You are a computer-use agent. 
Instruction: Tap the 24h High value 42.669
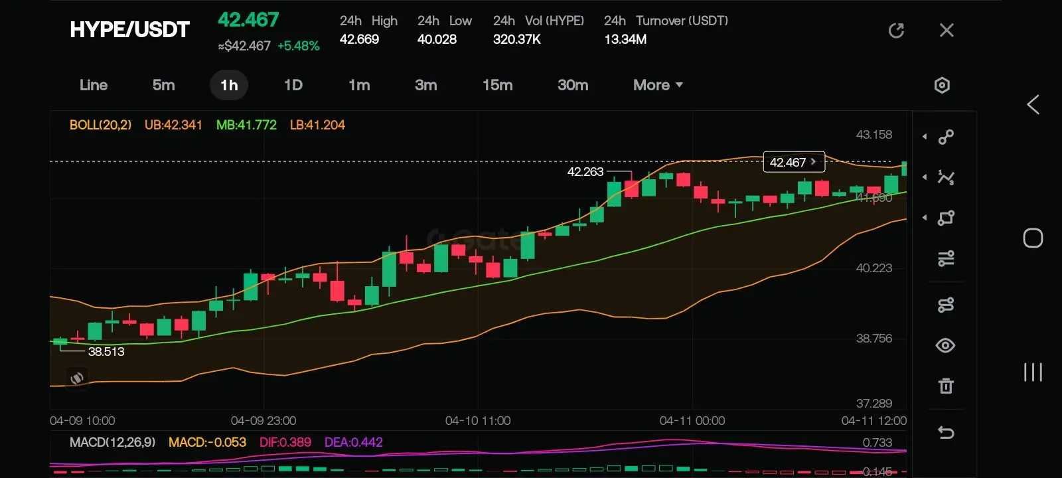coord(359,39)
